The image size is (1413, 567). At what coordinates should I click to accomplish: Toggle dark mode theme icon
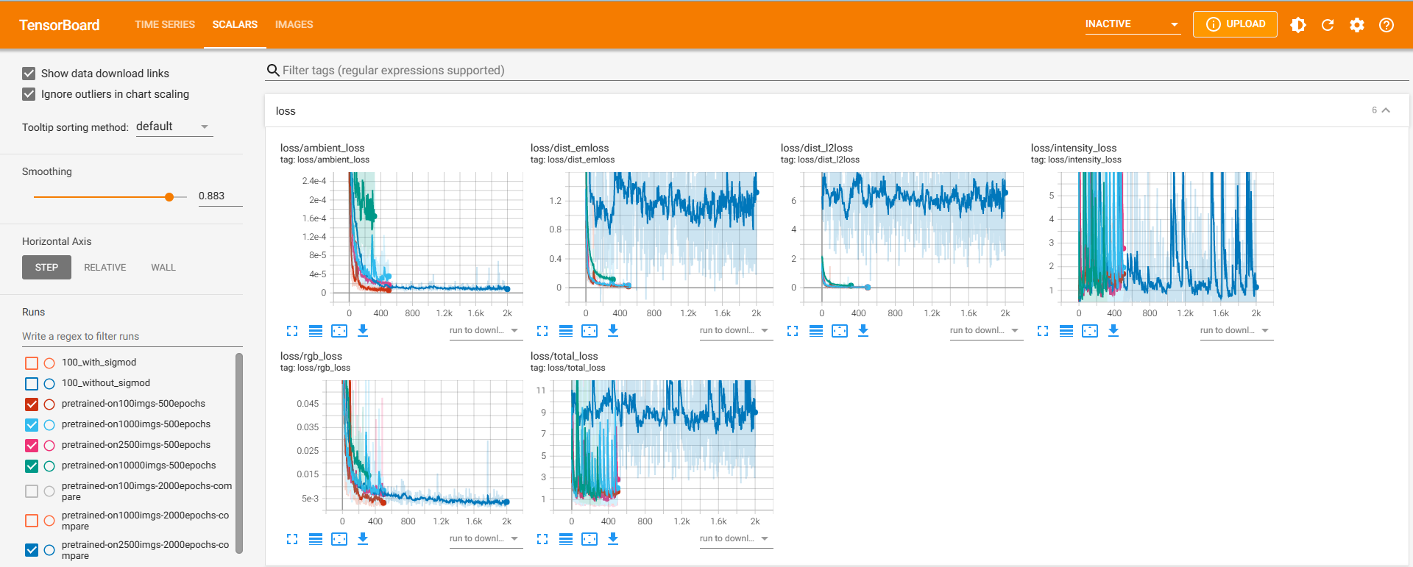(1298, 25)
